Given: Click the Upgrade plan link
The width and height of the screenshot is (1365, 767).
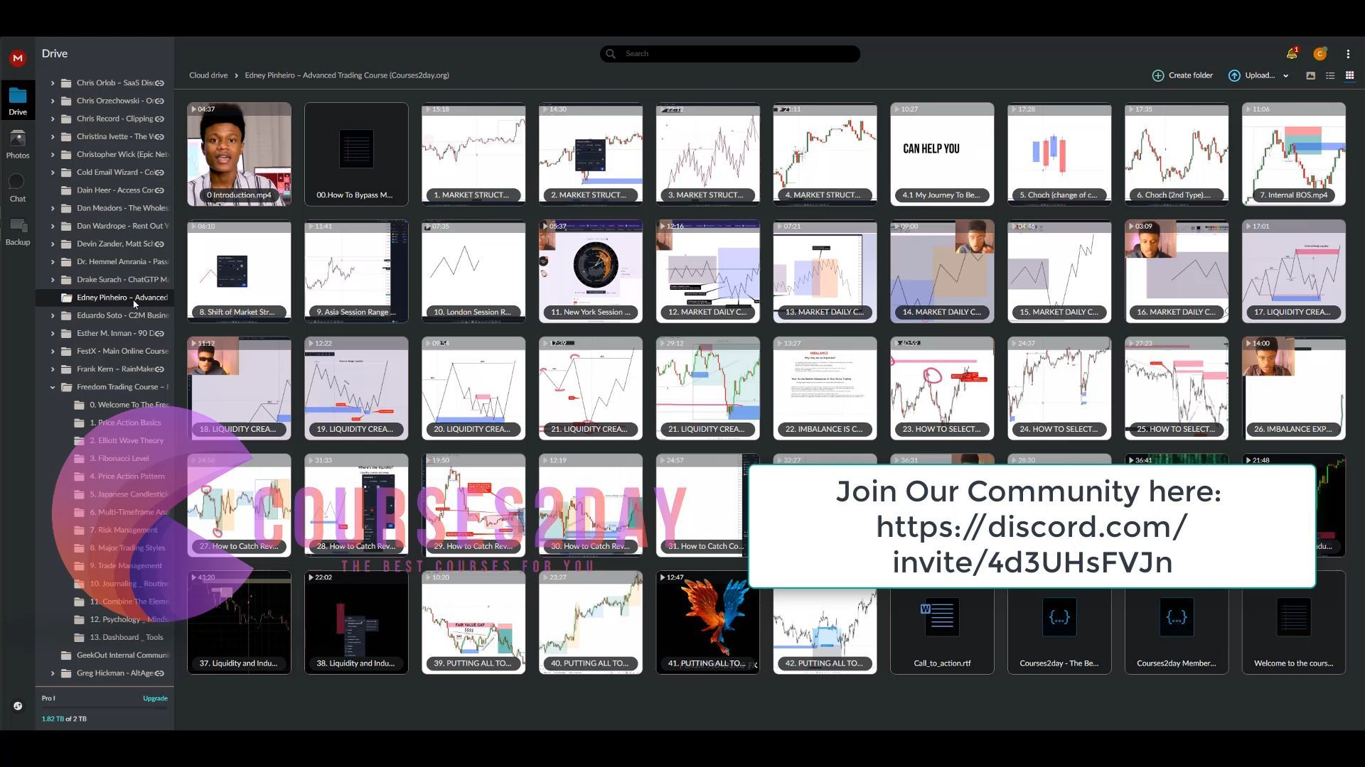Looking at the screenshot, I should (x=155, y=699).
